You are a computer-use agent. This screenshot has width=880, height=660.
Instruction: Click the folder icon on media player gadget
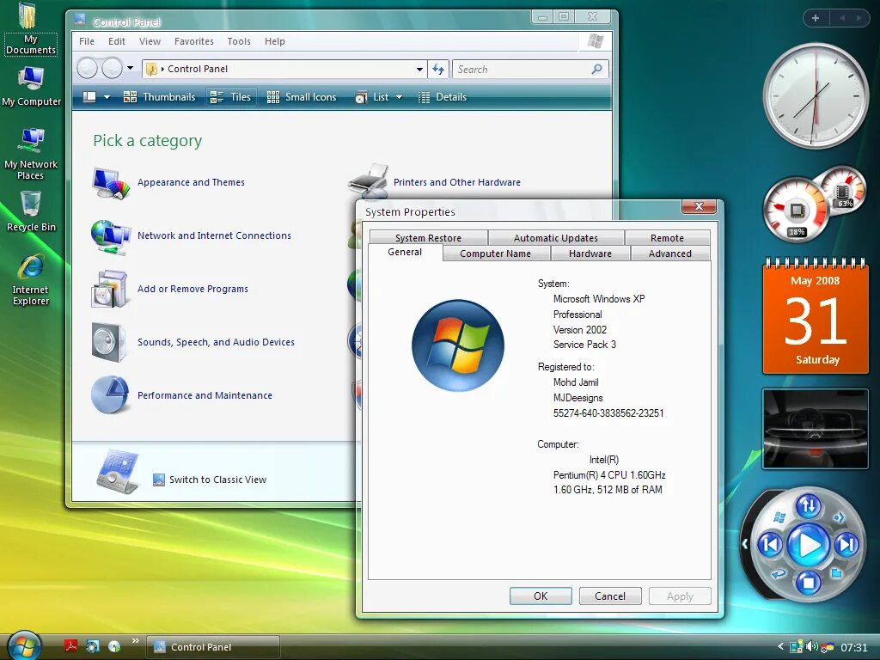click(x=837, y=573)
